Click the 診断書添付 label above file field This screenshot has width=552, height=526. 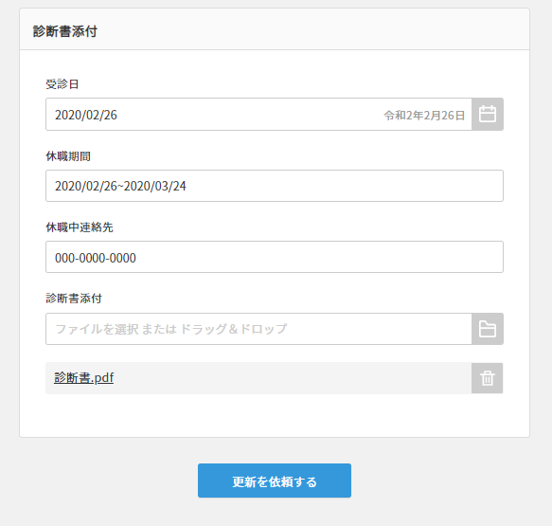pos(74,299)
